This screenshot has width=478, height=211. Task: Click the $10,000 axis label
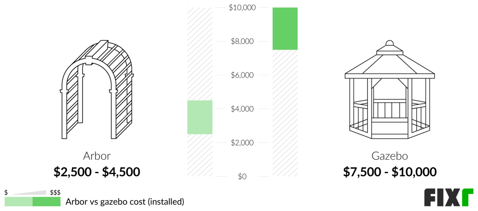point(242,8)
